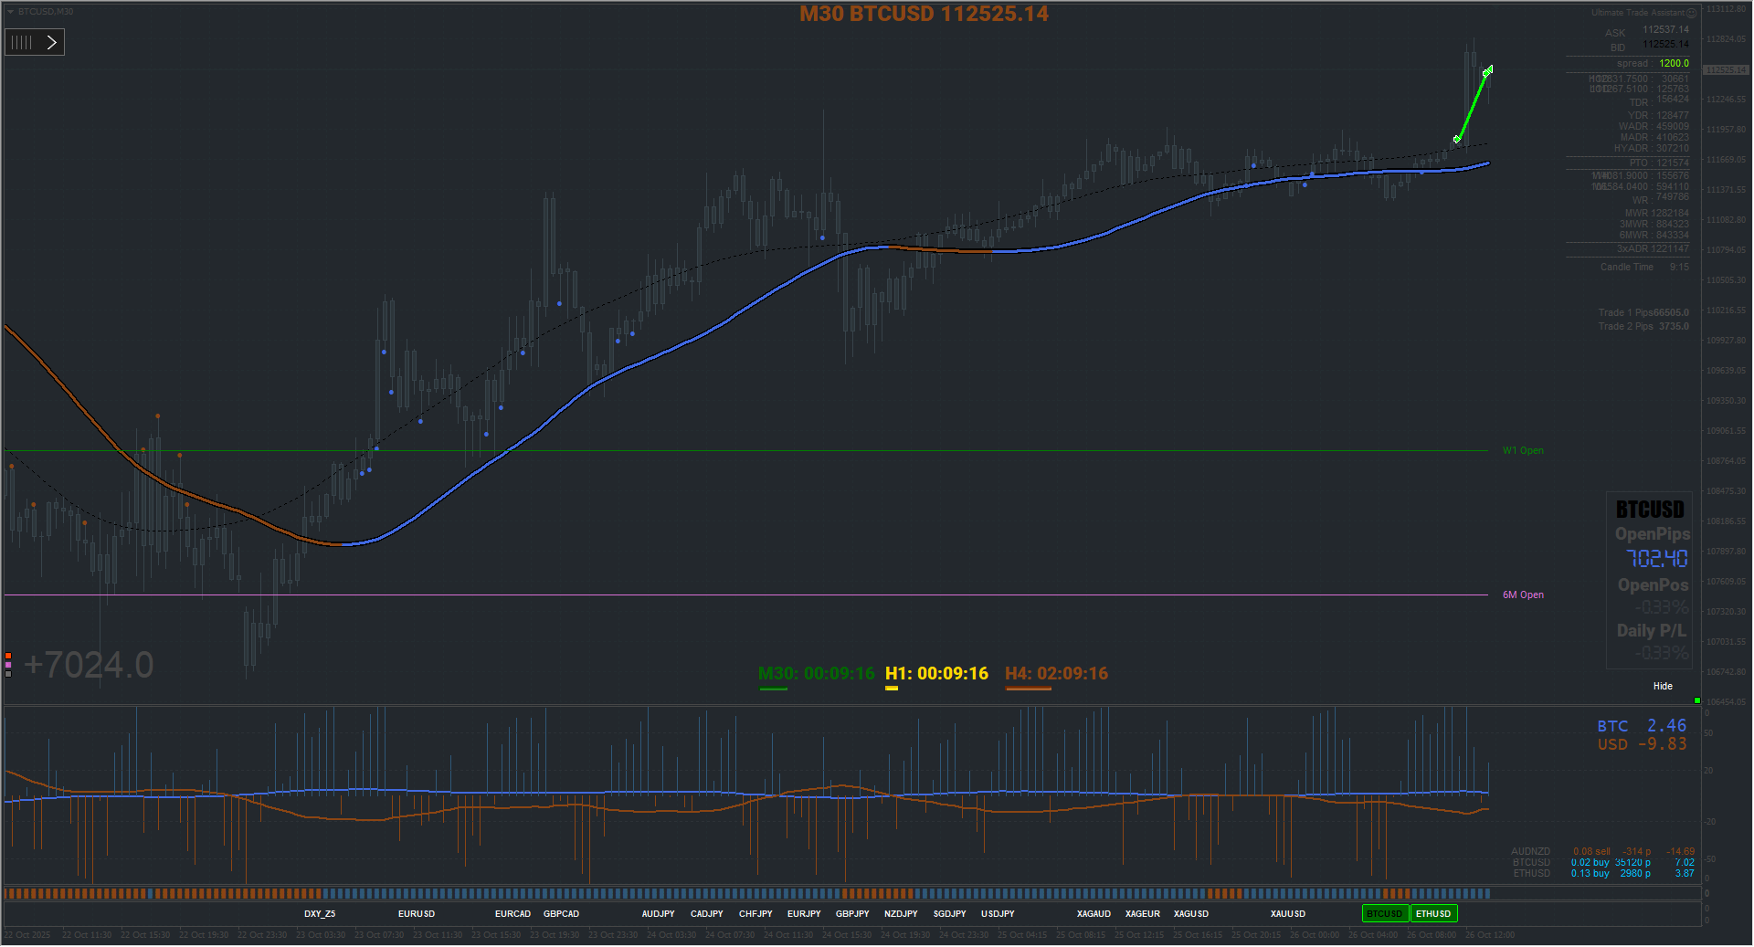Switch chart to CHFJPY symbol
The width and height of the screenshot is (1754, 947).
click(755, 913)
